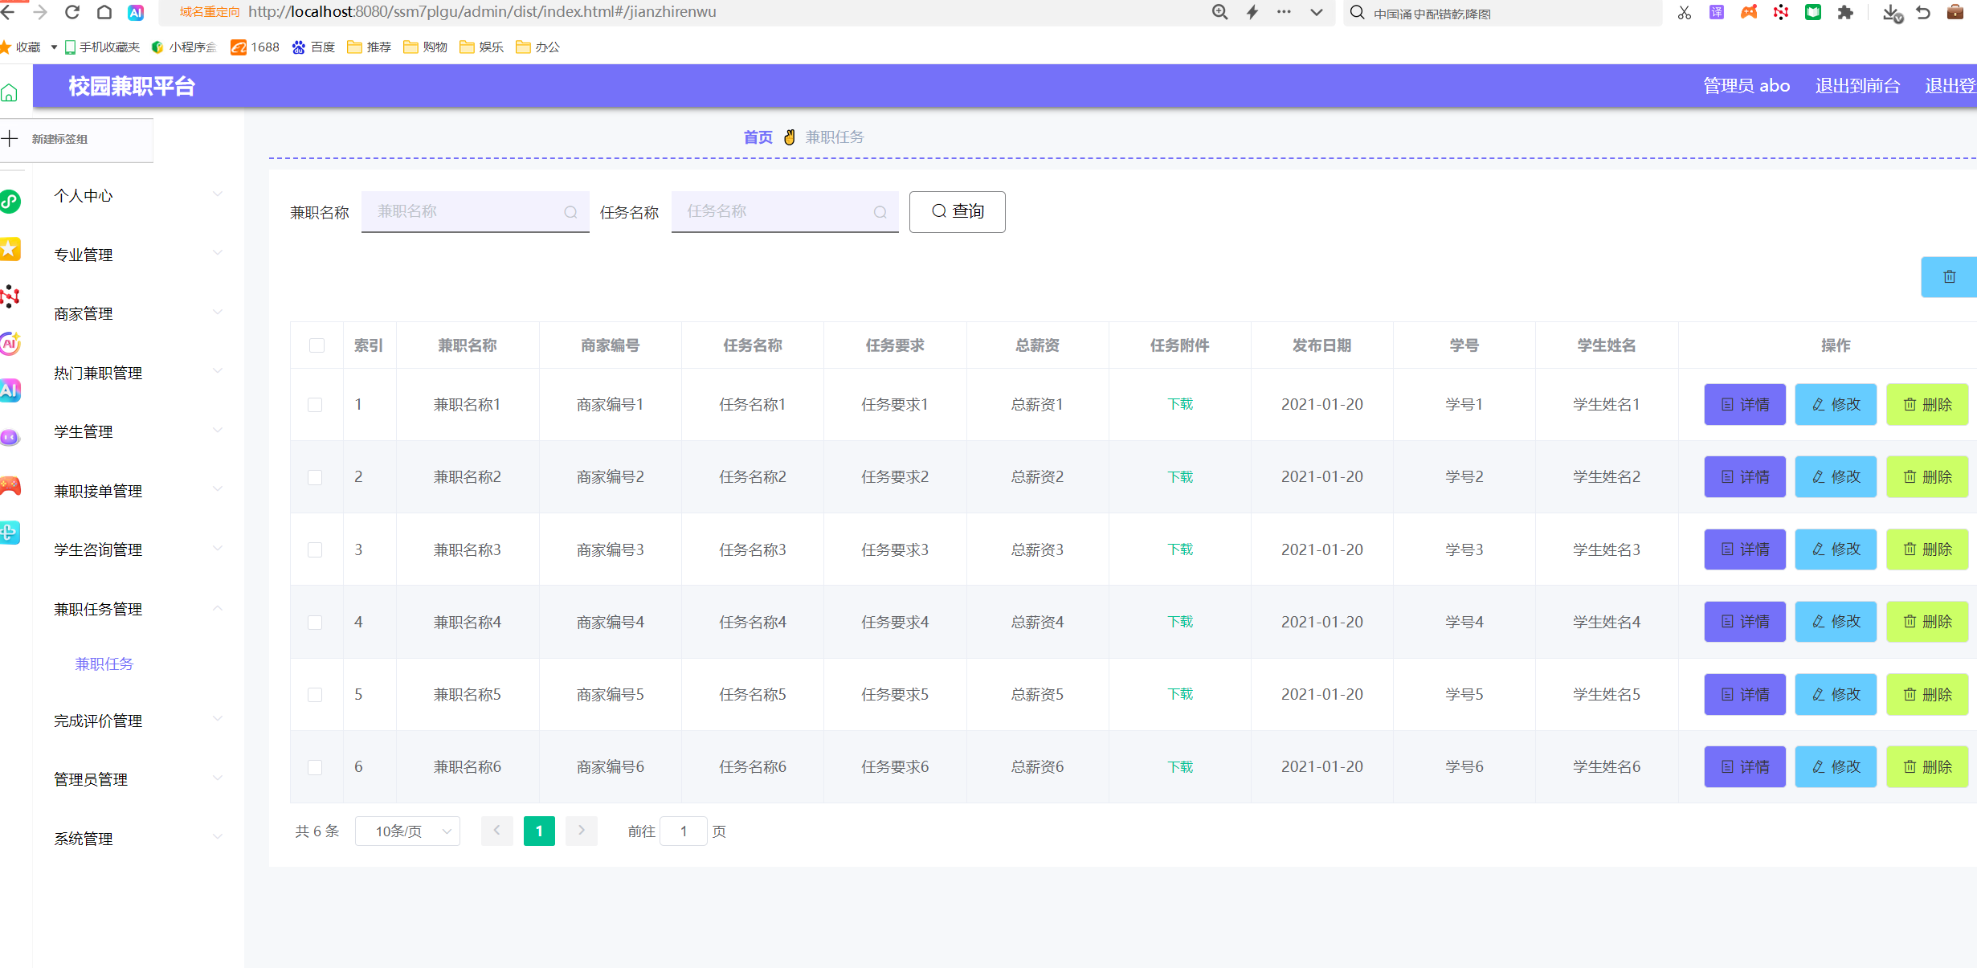Click the home icon in the left sidebar

pyautogui.click(x=10, y=93)
